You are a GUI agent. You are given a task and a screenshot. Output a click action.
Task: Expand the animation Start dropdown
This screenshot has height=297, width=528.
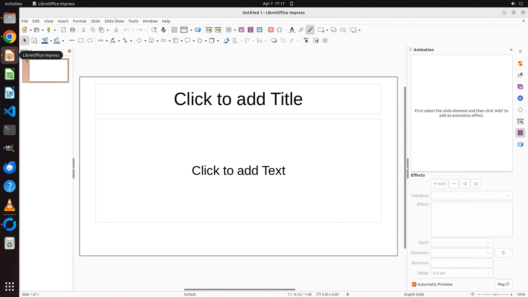[x=462, y=243]
